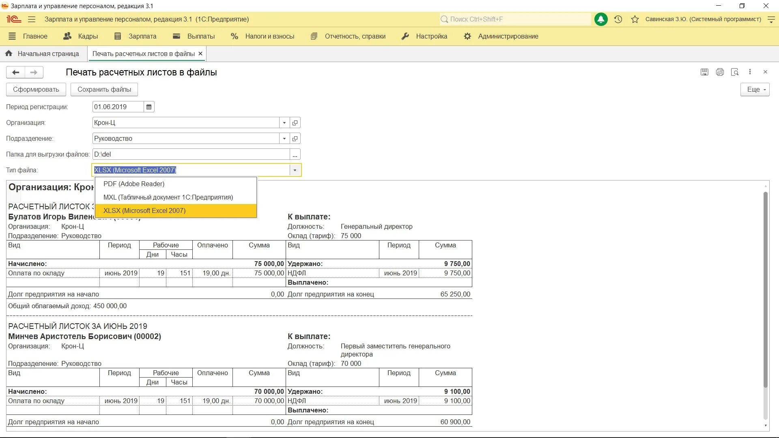Click the Сформировать button
Viewport: 779px width, 438px height.
(36, 90)
